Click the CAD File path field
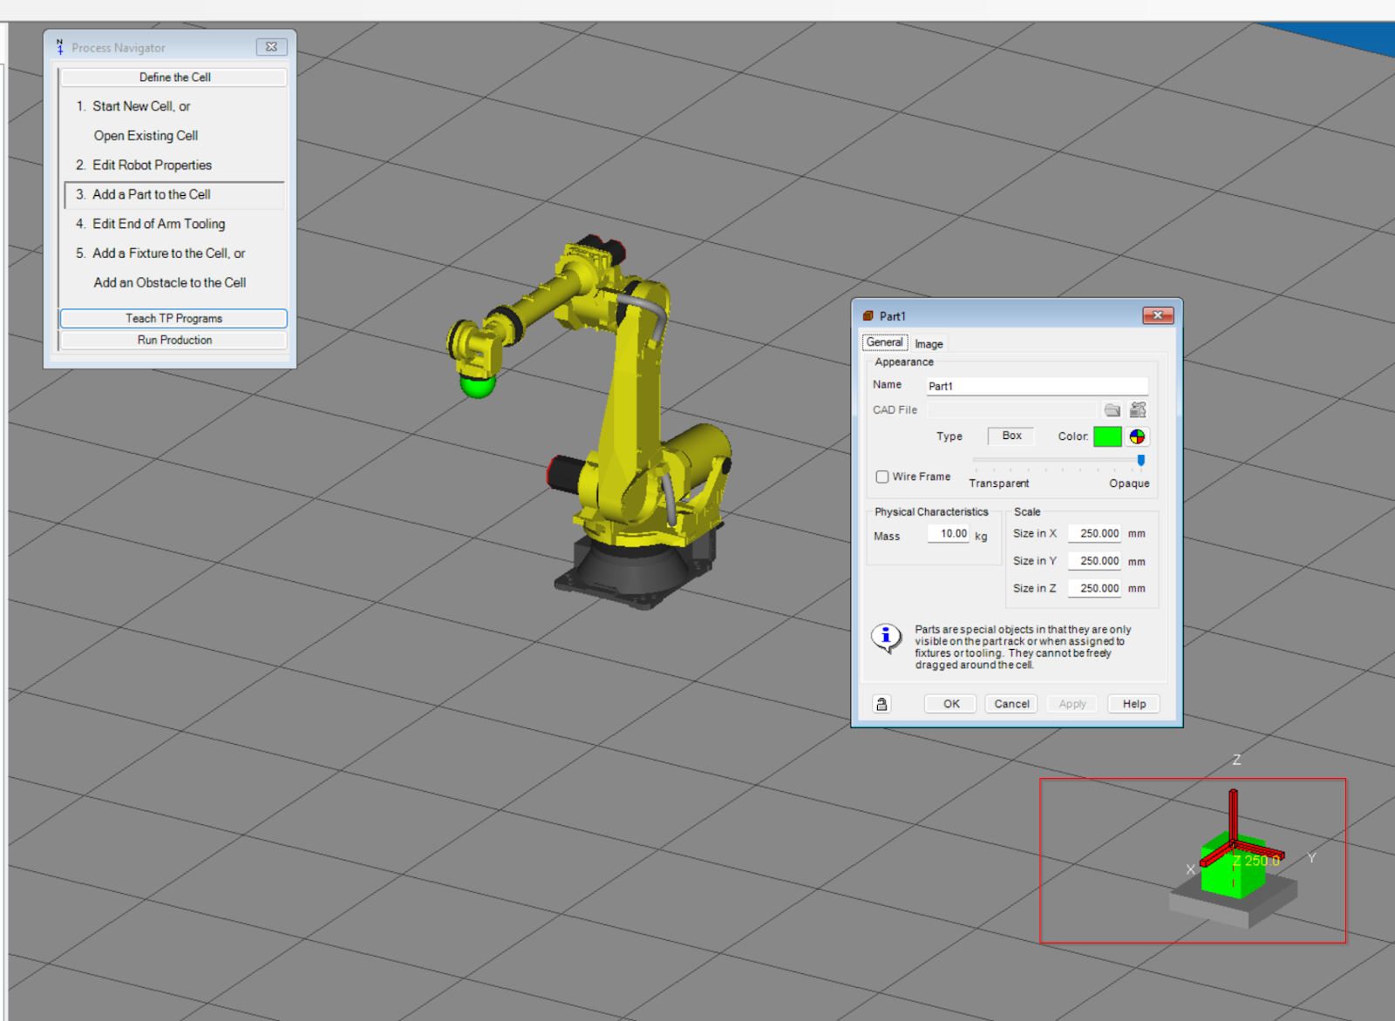This screenshot has width=1395, height=1021. pyautogui.click(x=1011, y=409)
